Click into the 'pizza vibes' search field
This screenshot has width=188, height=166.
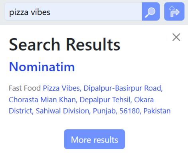pyautogui.click(x=73, y=12)
